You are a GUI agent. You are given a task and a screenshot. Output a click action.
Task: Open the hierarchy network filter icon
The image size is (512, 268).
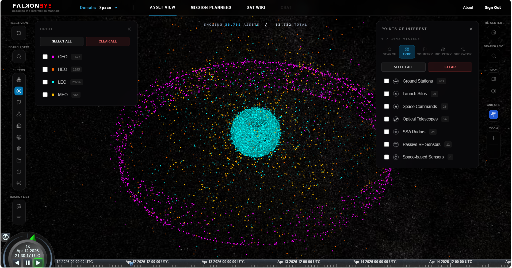pos(19,114)
